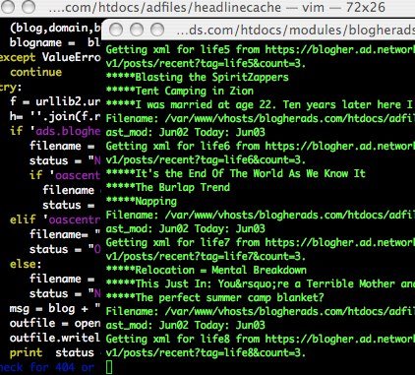Click headline 'Blasting the SpiritZappers'
This screenshot has height=375, width=415.
tap(197, 77)
